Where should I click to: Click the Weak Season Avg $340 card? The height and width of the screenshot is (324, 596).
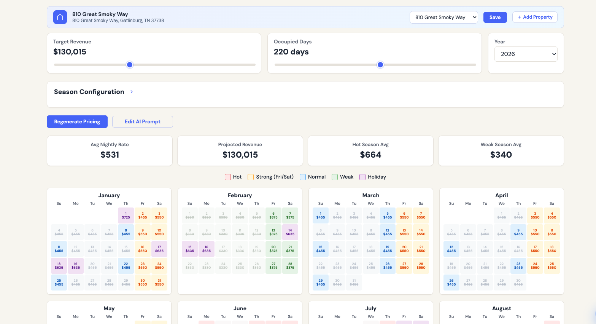501,151
